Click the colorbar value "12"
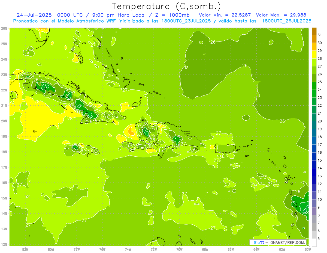The height and width of the screenshot is (253, 327). (x=320, y=184)
